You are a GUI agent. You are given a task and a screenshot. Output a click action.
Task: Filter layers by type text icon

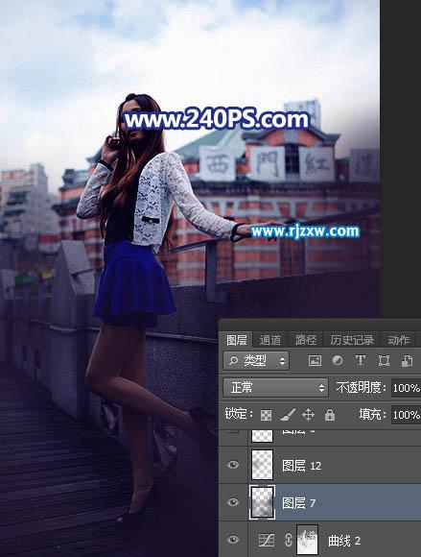pos(361,360)
